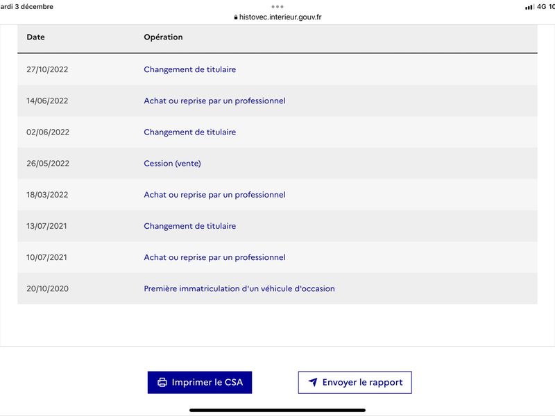Open the 14/06/2022 Achat ou reprise par un professionnel

[214, 101]
